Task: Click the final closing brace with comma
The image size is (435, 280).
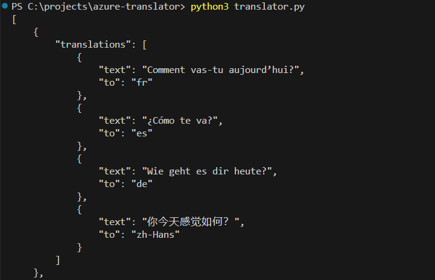Action: point(39,273)
